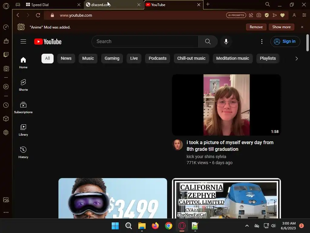The width and height of the screenshot is (310, 233).
Task: Open the GX Mods sidebar icon
Action: [6, 69]
